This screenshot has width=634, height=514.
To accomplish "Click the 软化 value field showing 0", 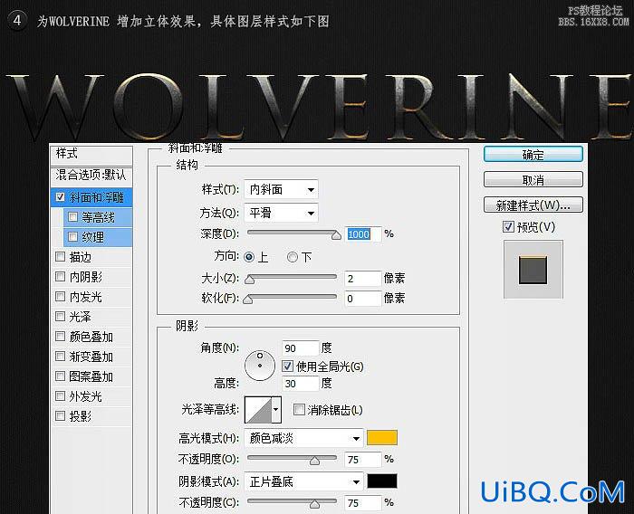I will [x=363, y=299].
